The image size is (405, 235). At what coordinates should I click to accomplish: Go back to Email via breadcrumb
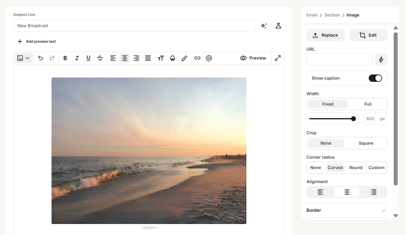312,15
